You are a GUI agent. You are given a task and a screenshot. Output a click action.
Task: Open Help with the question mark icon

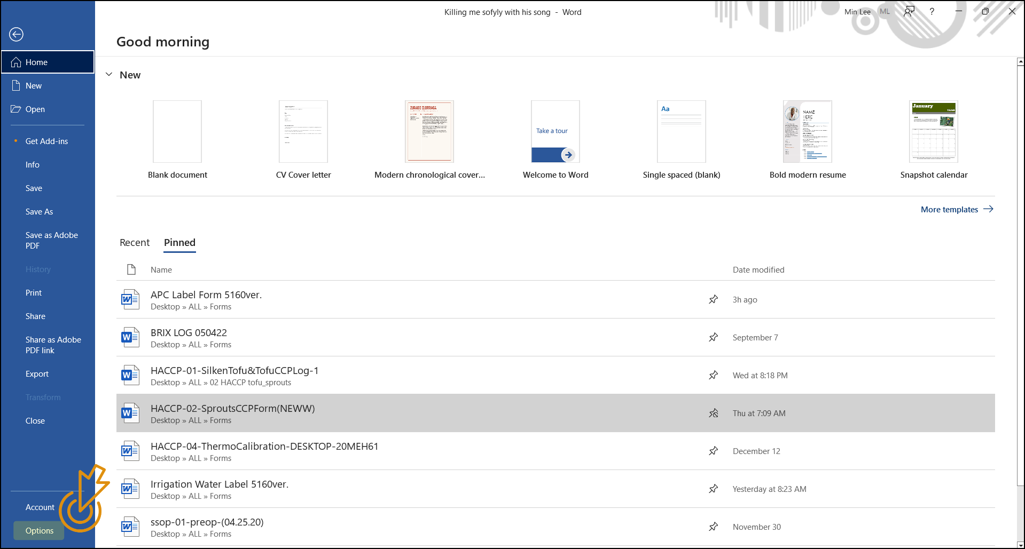[x=932, y=12]
